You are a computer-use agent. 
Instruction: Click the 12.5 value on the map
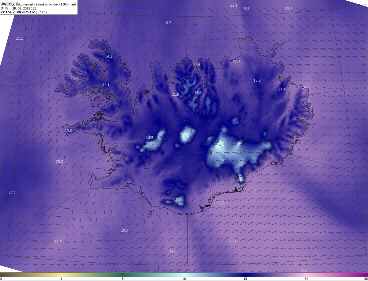198,93
